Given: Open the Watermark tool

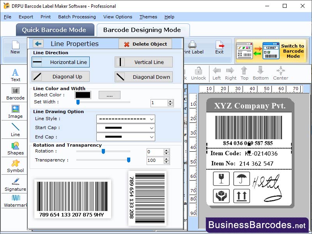Looking at the screenshot, I should click(15, 201).
